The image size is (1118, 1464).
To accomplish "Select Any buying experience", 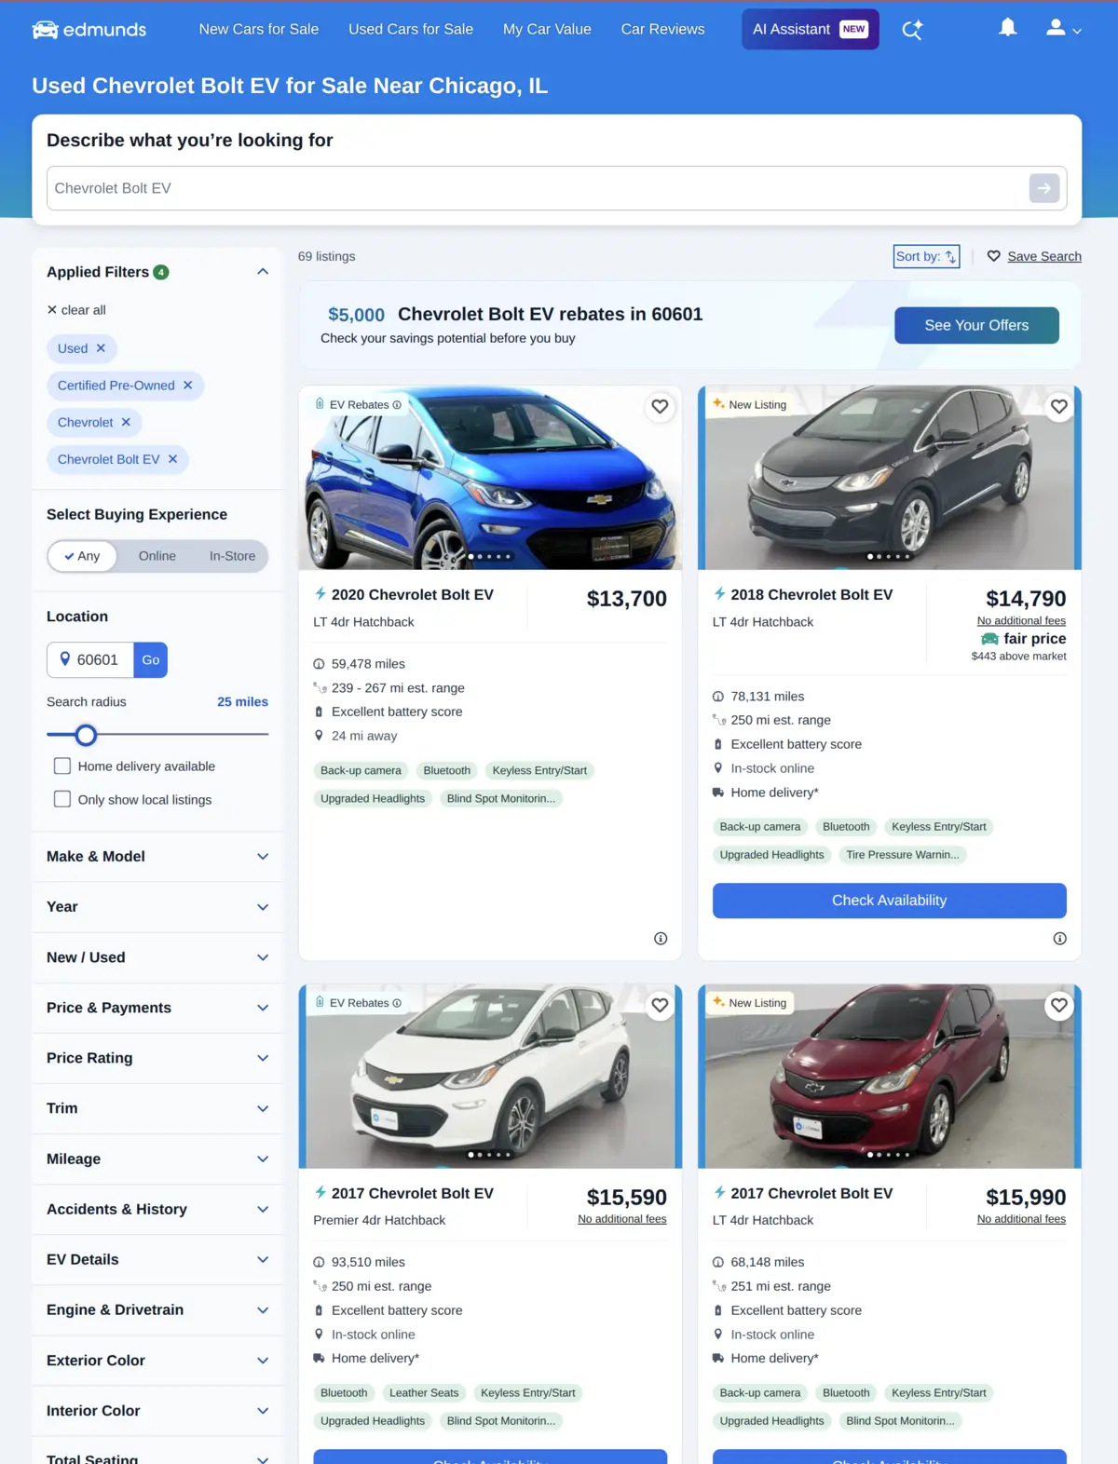I will [x=82, y=556].
